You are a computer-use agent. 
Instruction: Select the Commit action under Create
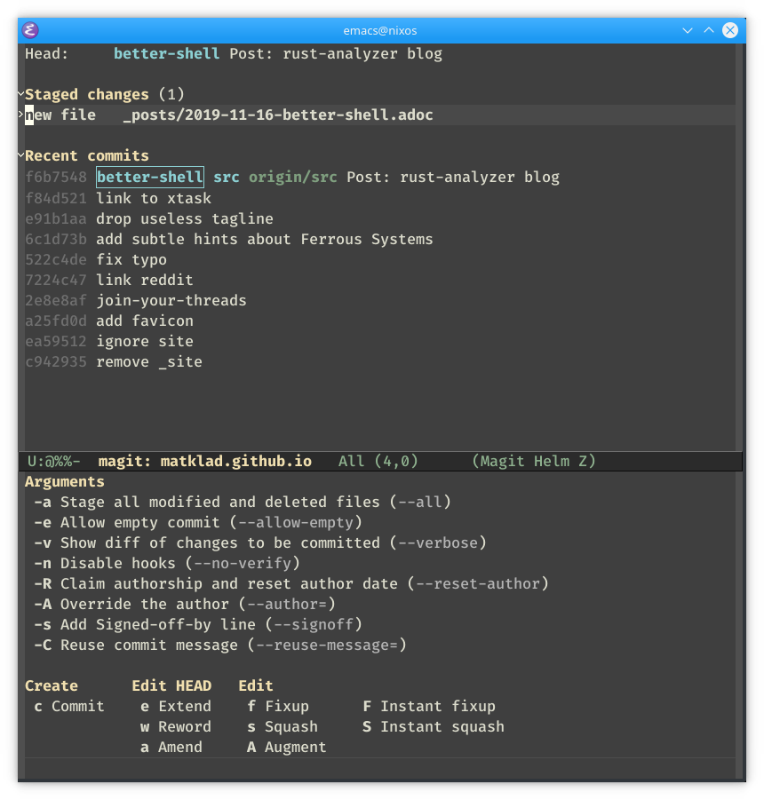[x=69, y=707]
